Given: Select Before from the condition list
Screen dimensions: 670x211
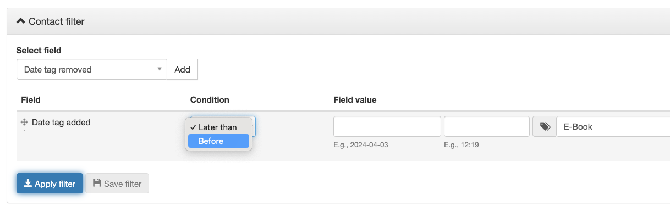Looking at the screenshot, I should [218, 141].
